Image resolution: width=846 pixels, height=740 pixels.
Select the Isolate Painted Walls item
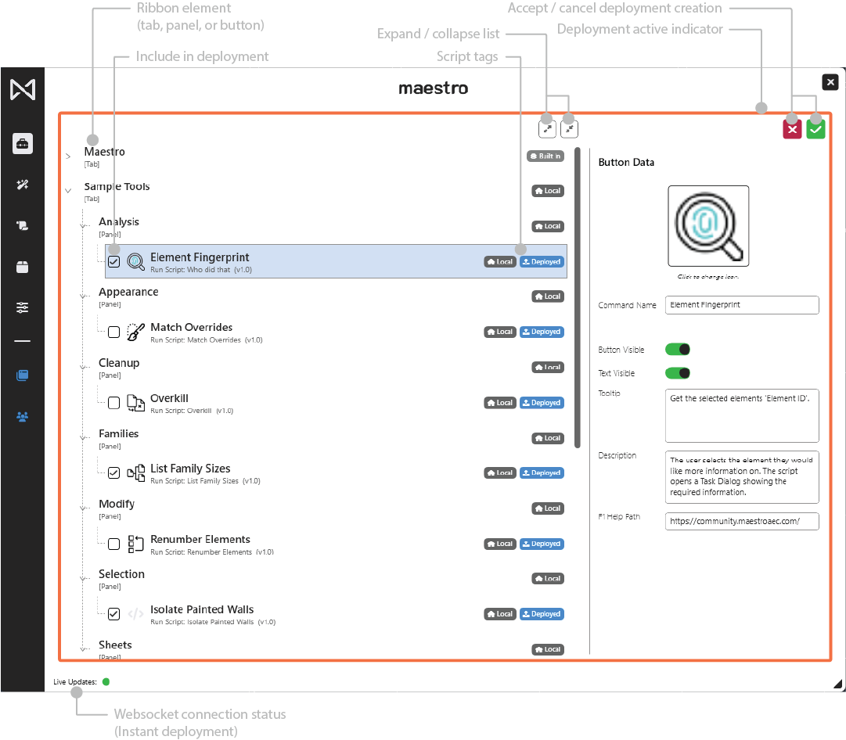point(202,610)
